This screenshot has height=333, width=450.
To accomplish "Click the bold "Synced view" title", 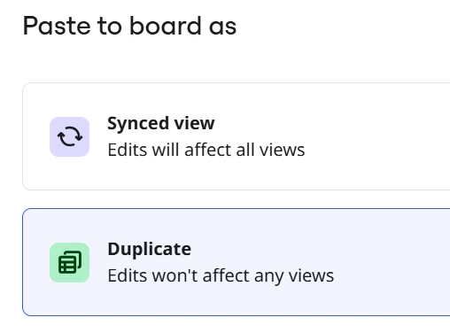I will pyautogui.click(x=161, y=123).
